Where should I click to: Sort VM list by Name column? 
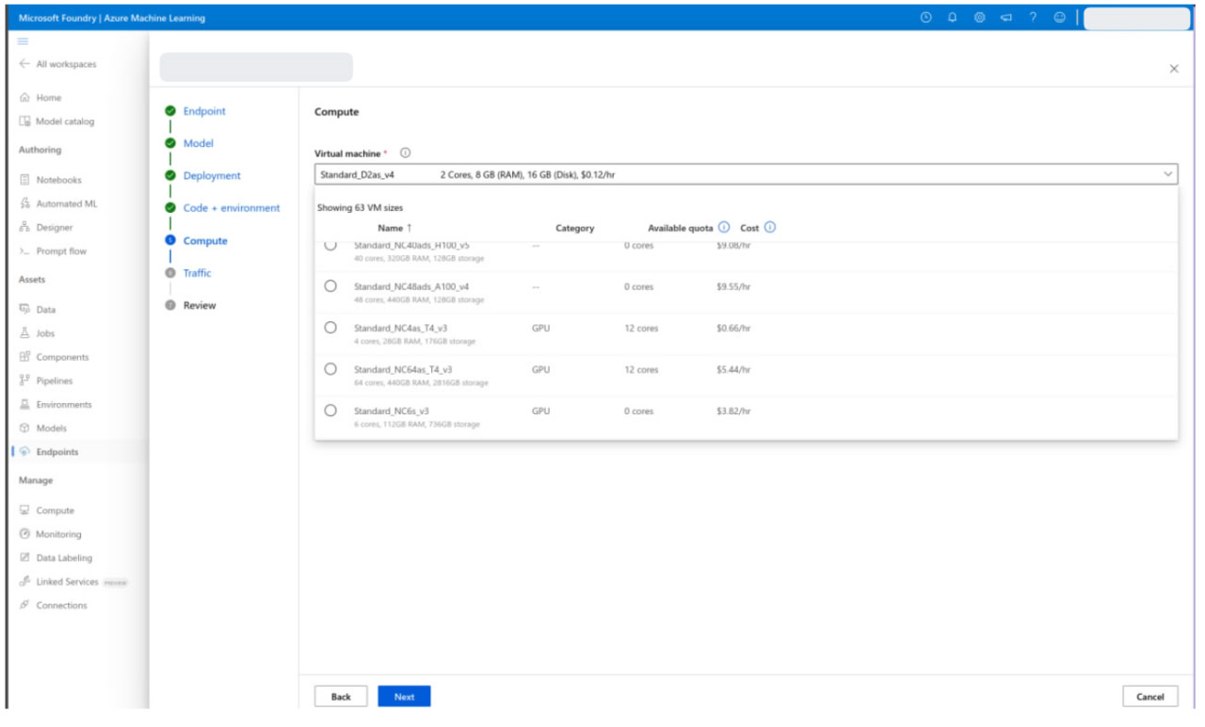pos(394,228)
